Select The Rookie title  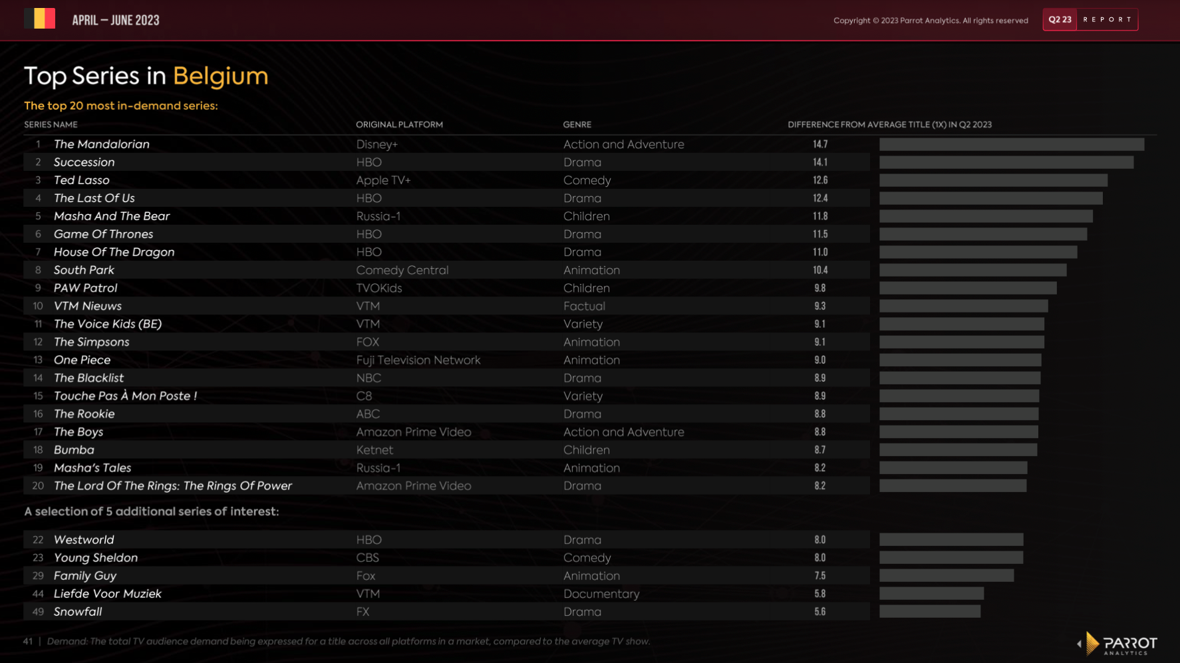point(84,414)
